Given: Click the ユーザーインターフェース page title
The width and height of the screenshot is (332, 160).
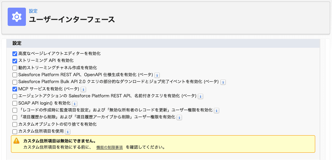Looking at the screenshot, I should (72, 20).
